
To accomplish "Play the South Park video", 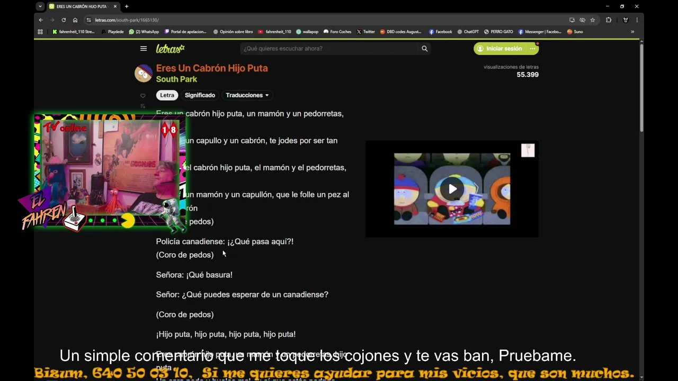I will (452, 189).
